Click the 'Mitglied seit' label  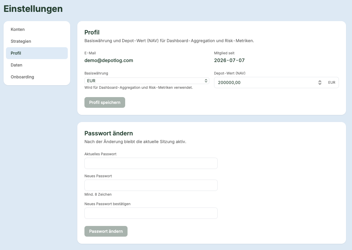(x=224, y=53)
